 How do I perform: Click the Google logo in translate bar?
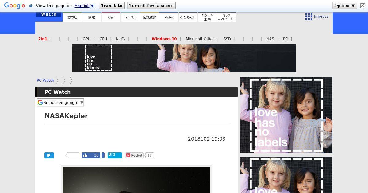pyautogui.click(x=14, y=6)
